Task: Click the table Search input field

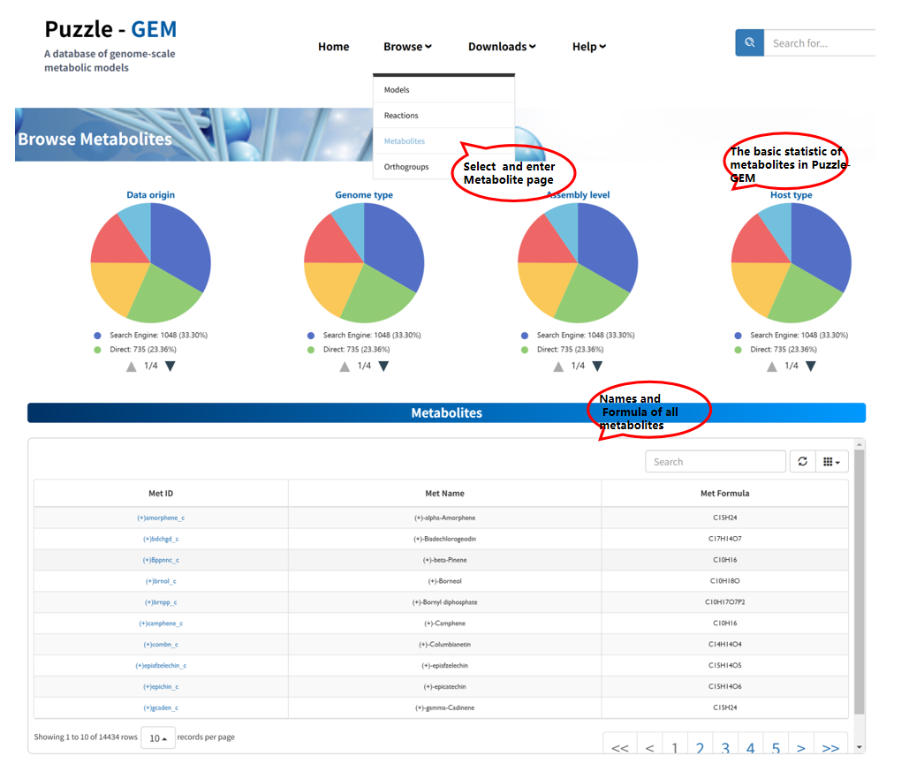Action: coord(715,461)
